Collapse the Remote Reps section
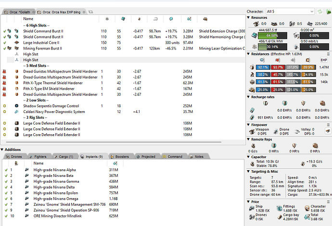Viewport: 332px width, 226px height. (x=249, y=139)
